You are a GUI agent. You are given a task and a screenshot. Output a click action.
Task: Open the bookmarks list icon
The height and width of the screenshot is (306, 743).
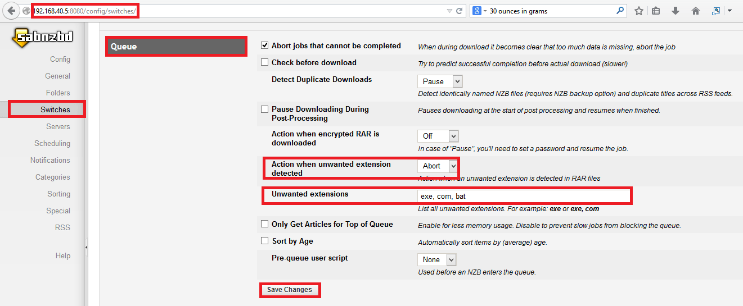pyautogui.click(x=656, y=11)
